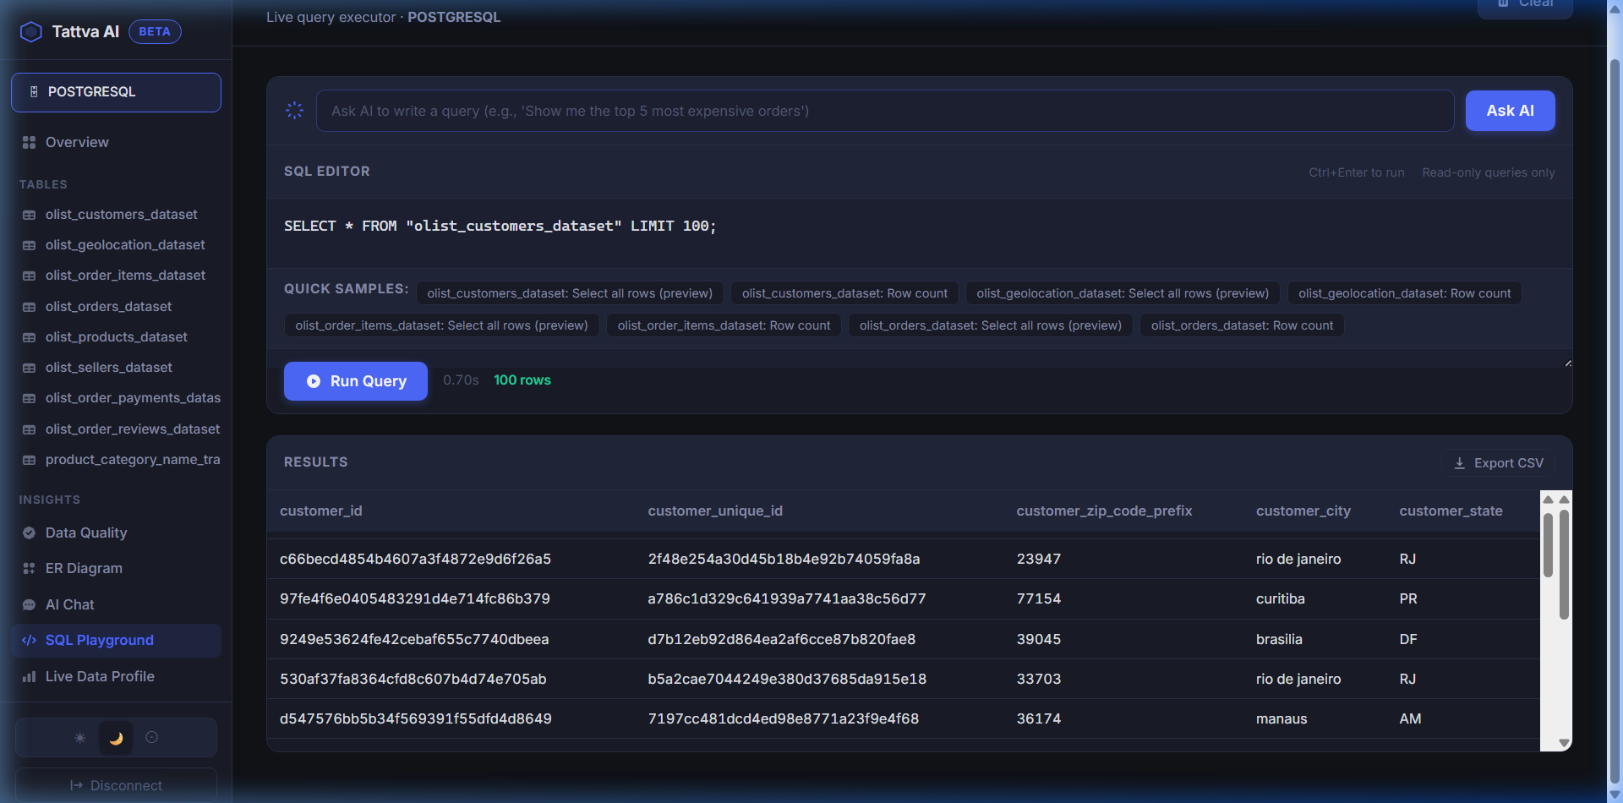Open the POSTGRESQL connection selector
This screenshot has width=1623, height=803.
click(x=116, y=92)
